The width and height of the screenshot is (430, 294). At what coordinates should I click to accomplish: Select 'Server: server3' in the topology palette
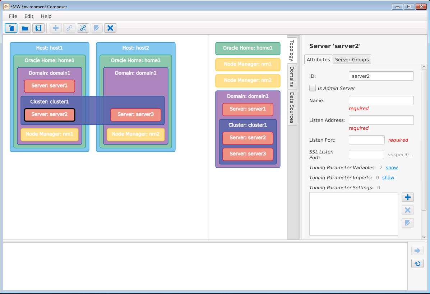pos(248,154)
